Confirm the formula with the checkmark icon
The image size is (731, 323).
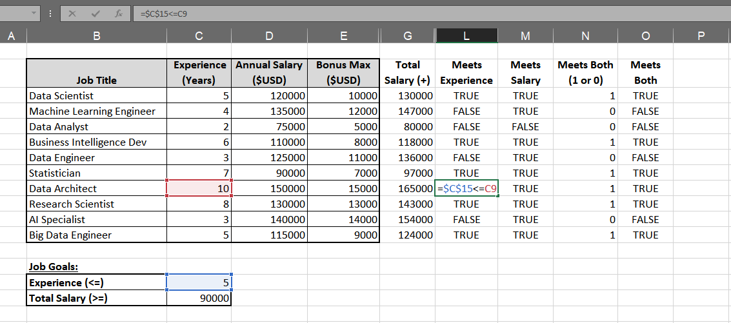tap(95, 14)
